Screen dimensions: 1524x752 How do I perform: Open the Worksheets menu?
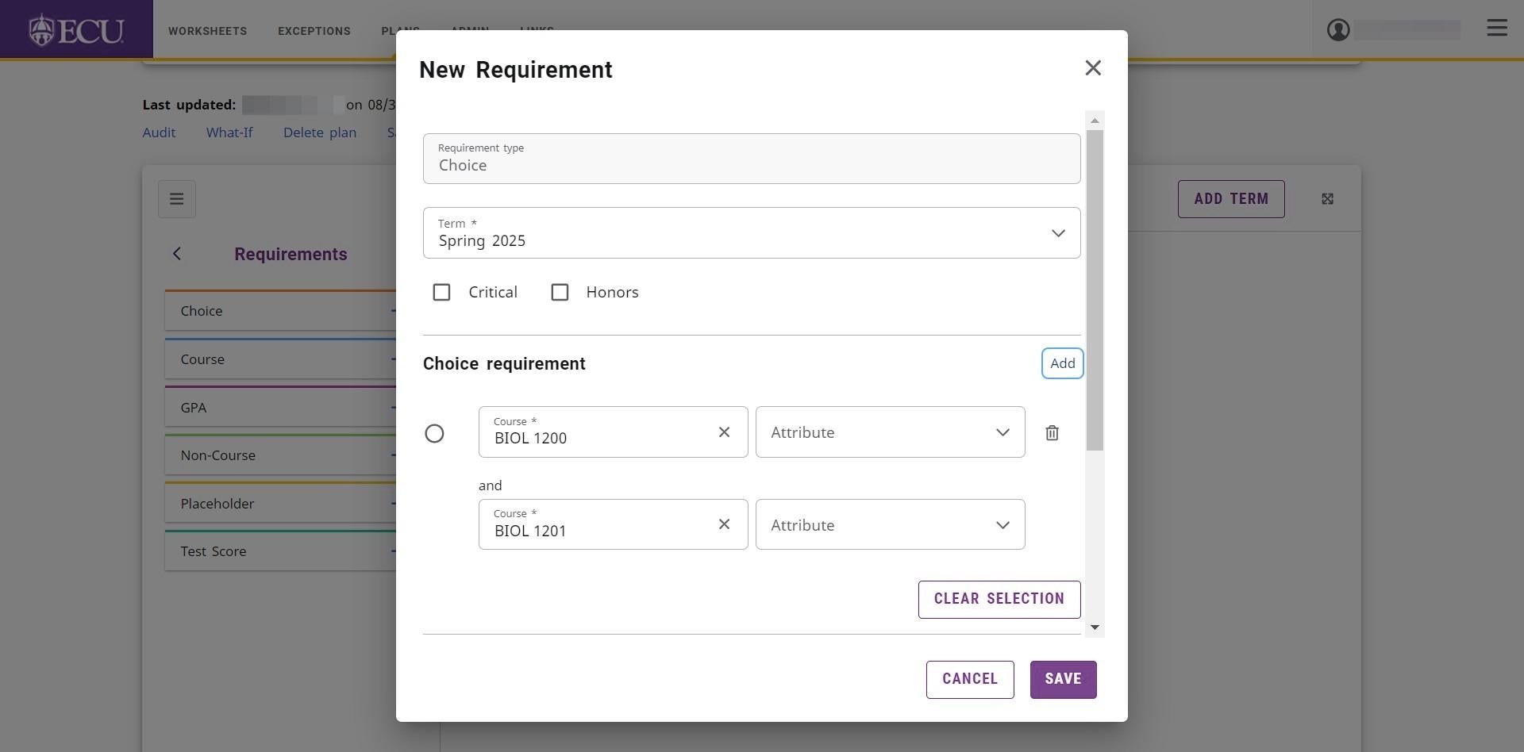tap(207, 31)
